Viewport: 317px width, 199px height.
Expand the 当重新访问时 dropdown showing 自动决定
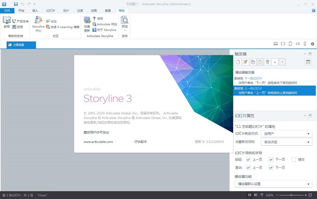point(287,142)
